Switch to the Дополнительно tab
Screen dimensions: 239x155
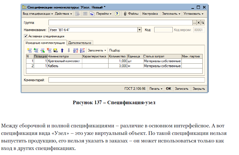(x=80, y=43)
